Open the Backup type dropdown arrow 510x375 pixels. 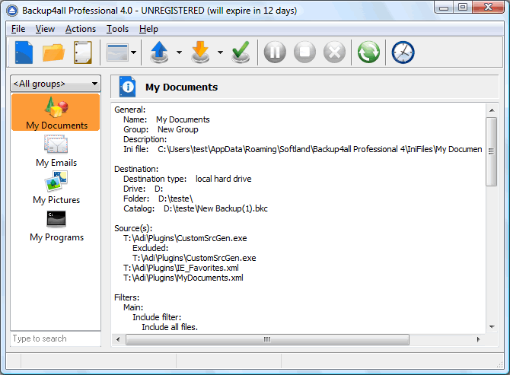[179, 52]
